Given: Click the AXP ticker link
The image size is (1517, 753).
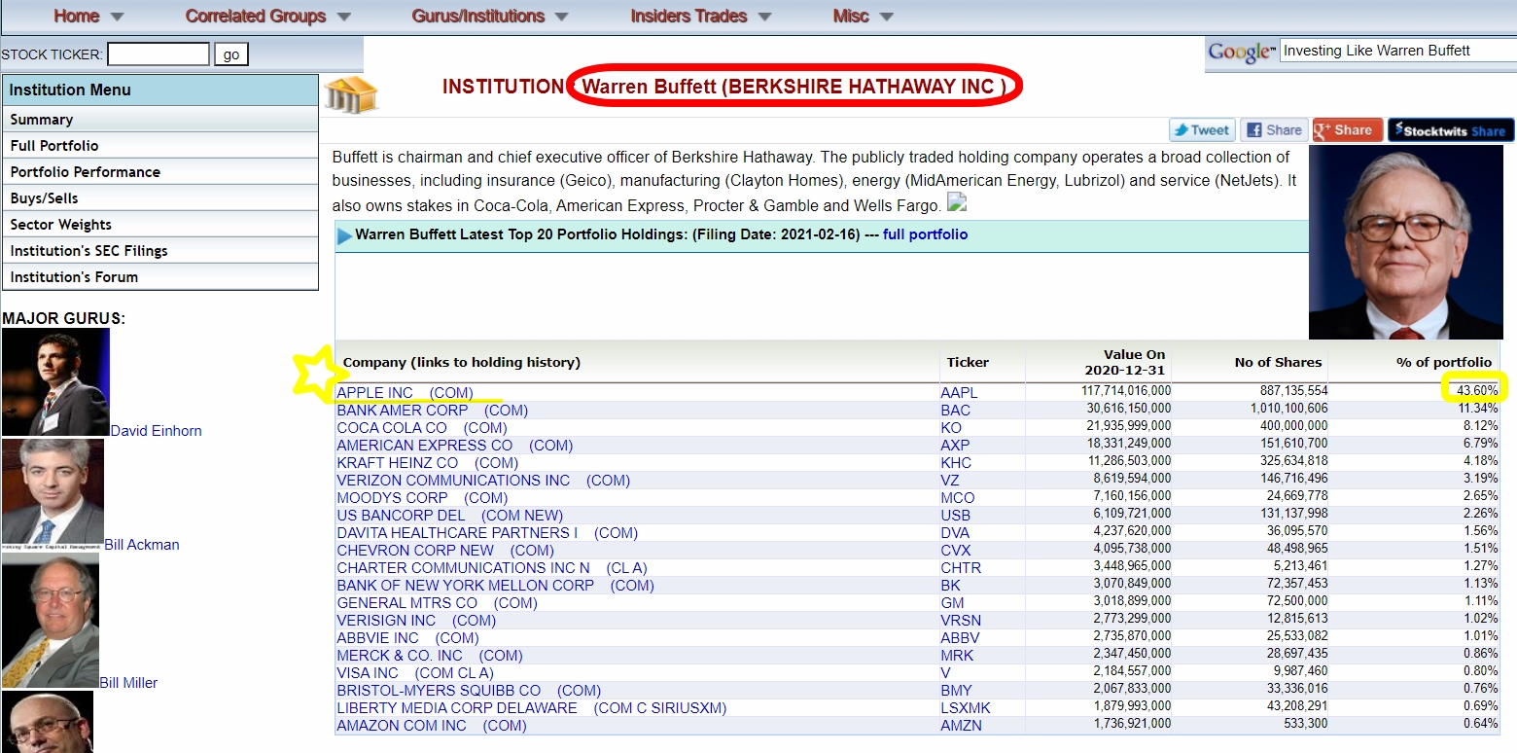Looking at the screenshot, I should coord(955,446).
